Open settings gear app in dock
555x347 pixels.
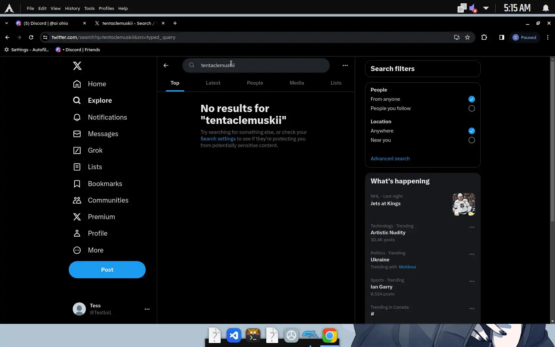click(x=291, y=335)
